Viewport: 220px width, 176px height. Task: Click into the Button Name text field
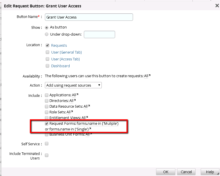[x=89, y=17]
